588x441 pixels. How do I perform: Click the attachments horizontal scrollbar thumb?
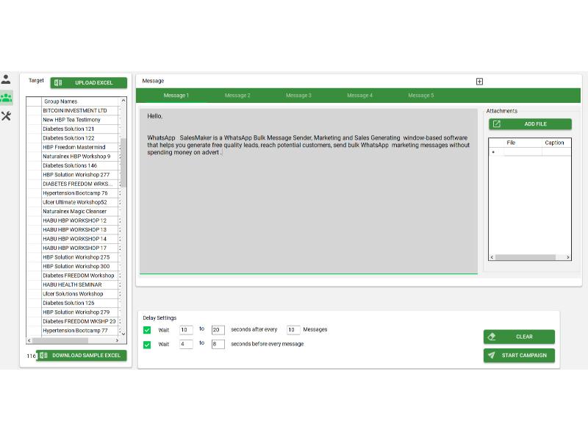(x=526, y=257)
